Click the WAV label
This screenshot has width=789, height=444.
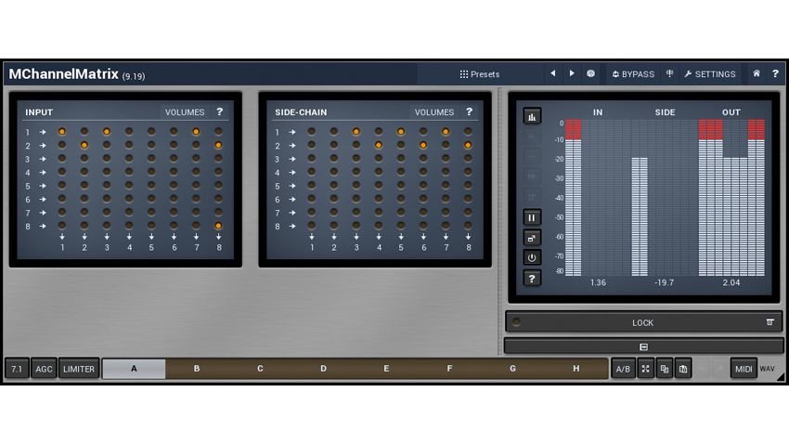(767, 369)
